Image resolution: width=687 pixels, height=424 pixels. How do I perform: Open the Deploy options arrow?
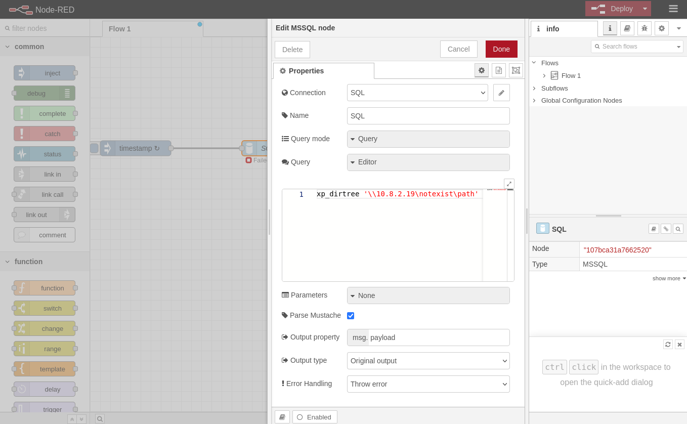pos(645,9)
